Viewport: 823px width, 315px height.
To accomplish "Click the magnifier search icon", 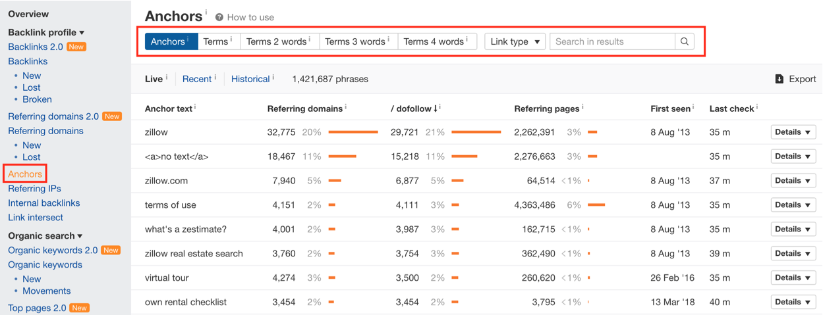I will [x=685, y=41].
